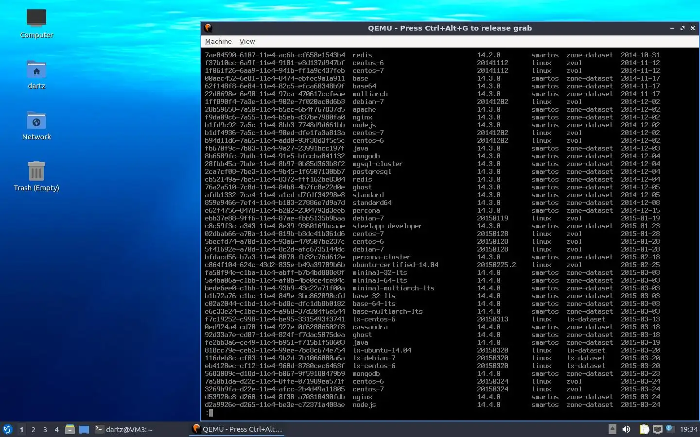The height and width of the screenshot is (437, 700).
Task: Switch to workspace 2 in the pager
Action: 33,429
